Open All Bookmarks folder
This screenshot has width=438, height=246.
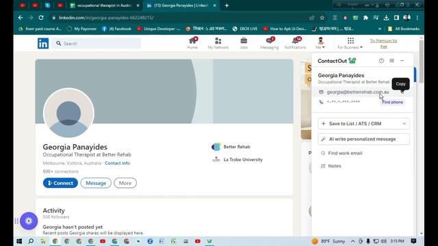404,29
